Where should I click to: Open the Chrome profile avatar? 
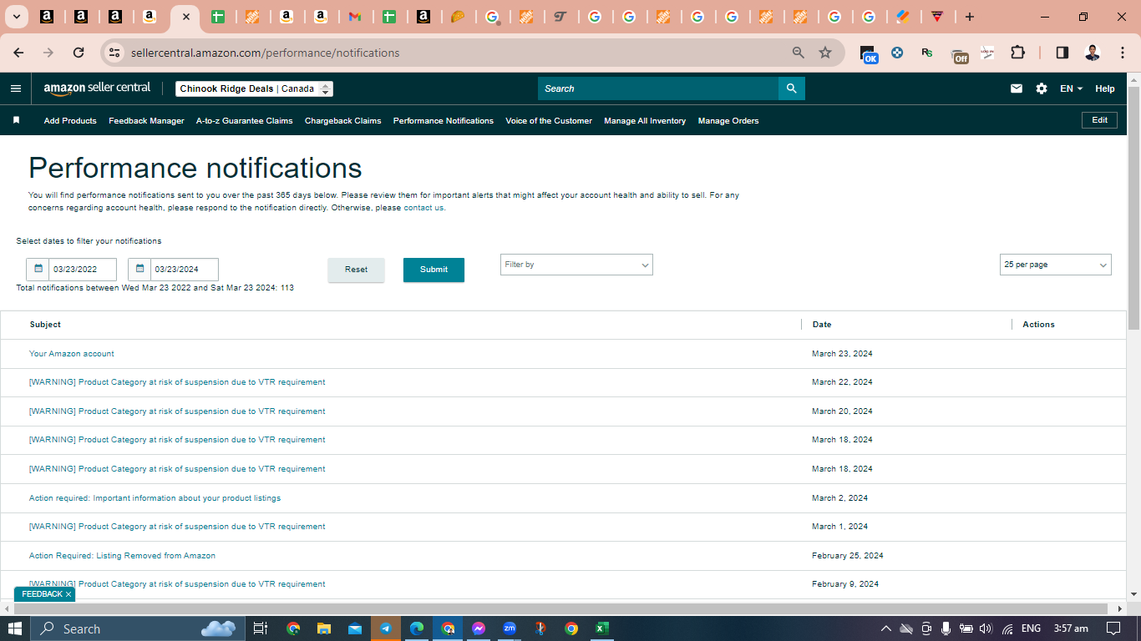1093,53
